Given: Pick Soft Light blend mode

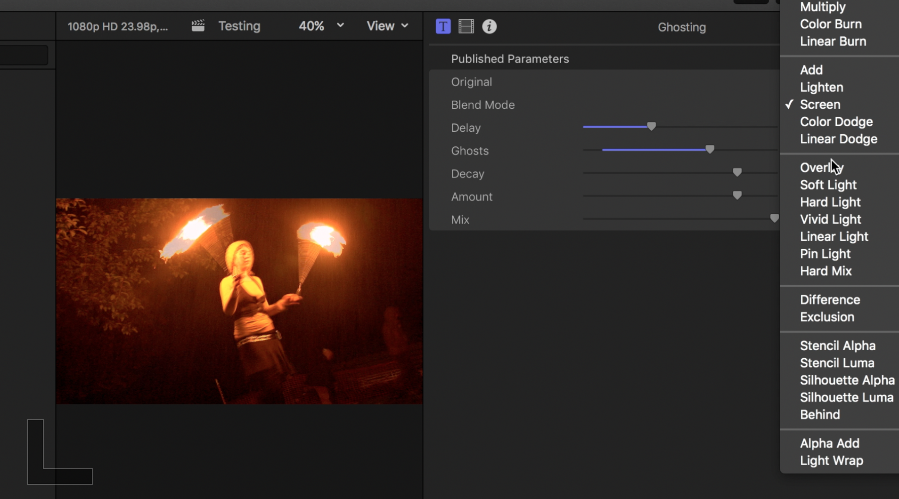Looking at the screenshot, I should tap(828, 185).
